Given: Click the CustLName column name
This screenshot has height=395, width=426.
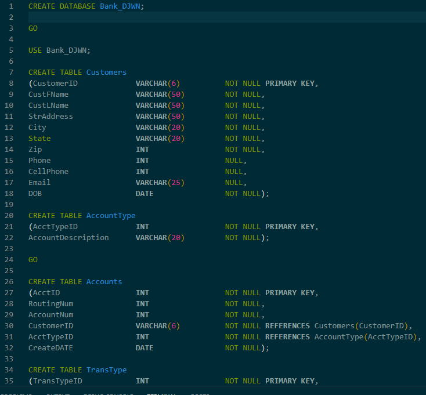Looking at the screenshot, I should pyautogui.click(x=48, y=106).
